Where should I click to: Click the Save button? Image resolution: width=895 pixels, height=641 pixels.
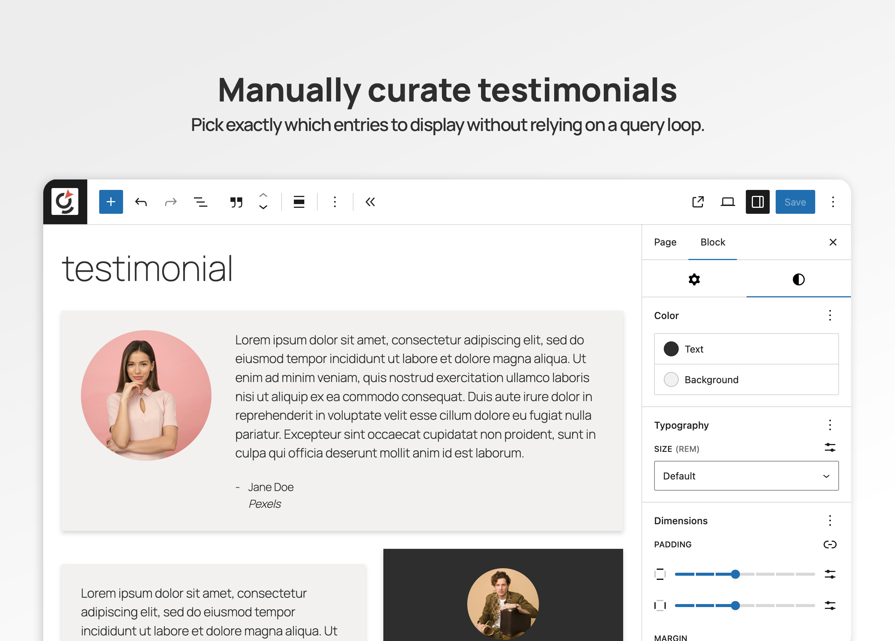point(795,202)
